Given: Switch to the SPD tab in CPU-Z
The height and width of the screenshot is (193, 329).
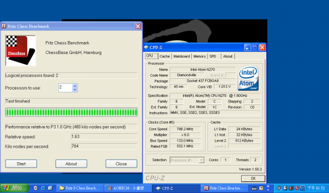Looking at the screenshot, I should click(x=213, y=56).
